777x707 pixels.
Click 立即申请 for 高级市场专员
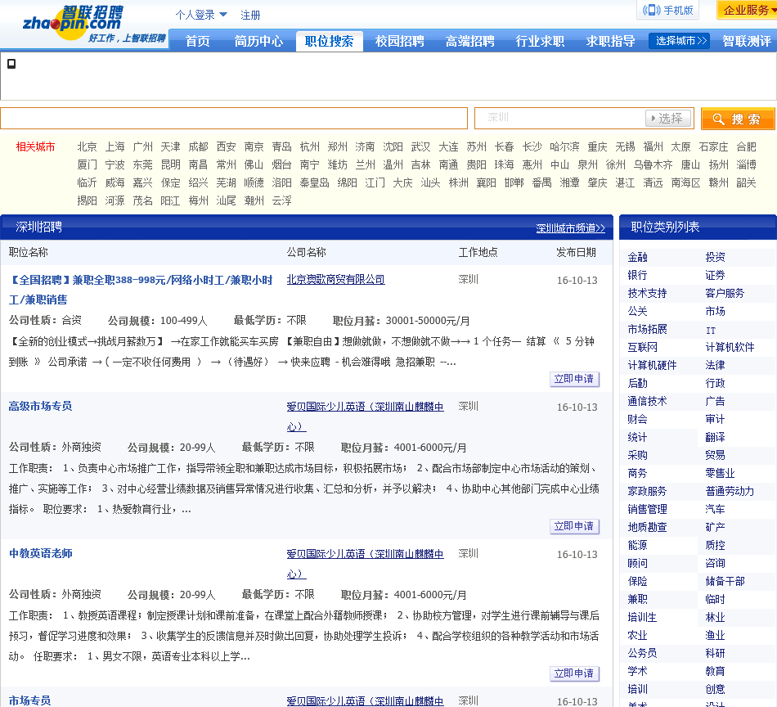click(x=574, y=526)
